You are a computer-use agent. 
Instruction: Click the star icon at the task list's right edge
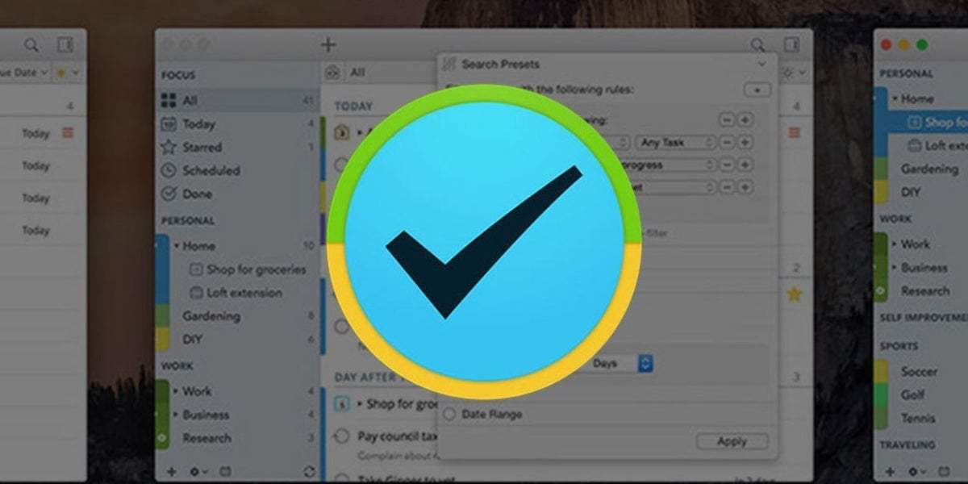(794, 294)
